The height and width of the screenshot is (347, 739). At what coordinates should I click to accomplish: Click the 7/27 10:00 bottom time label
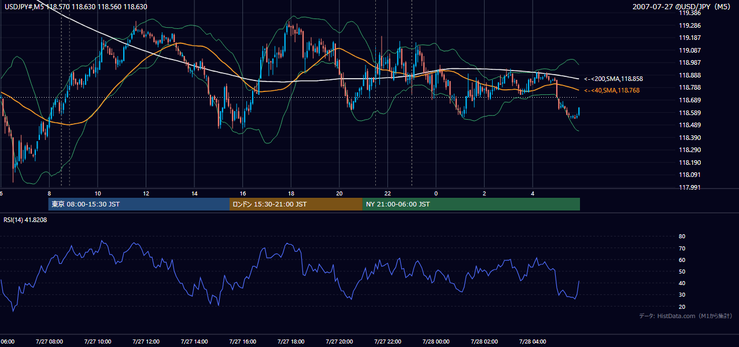[97, 342]
